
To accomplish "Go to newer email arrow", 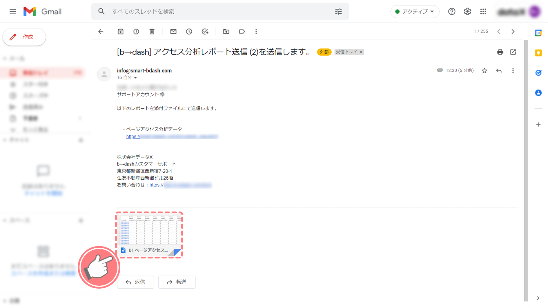I will pos(499,31).
